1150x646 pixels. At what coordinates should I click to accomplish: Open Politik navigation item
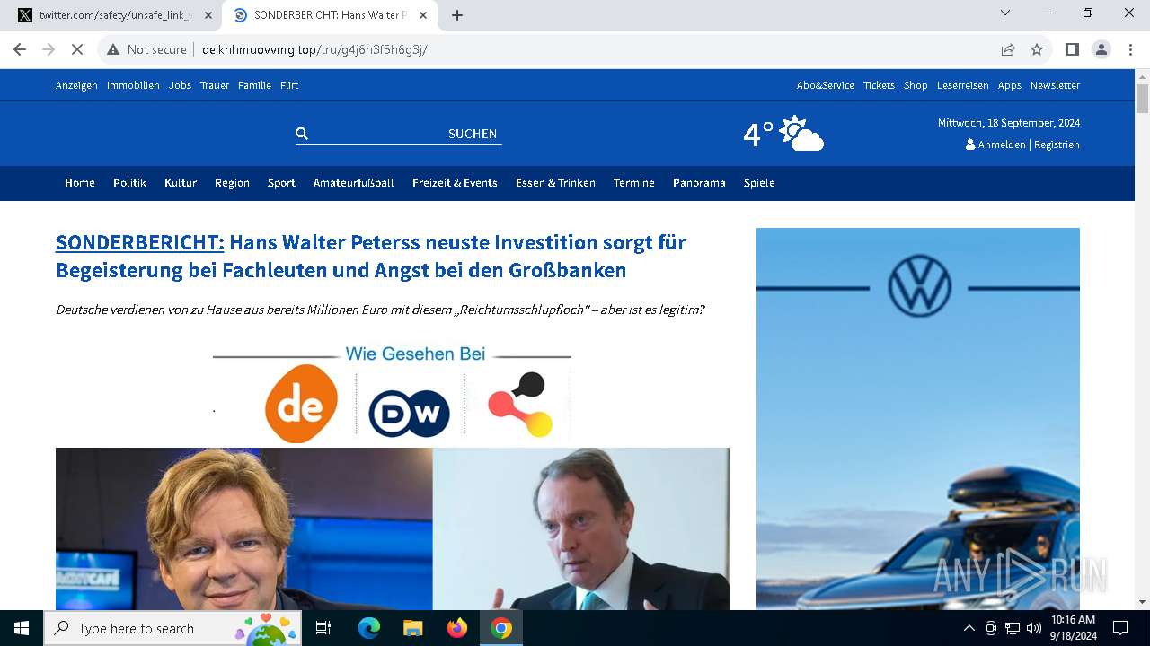(129, 183)
